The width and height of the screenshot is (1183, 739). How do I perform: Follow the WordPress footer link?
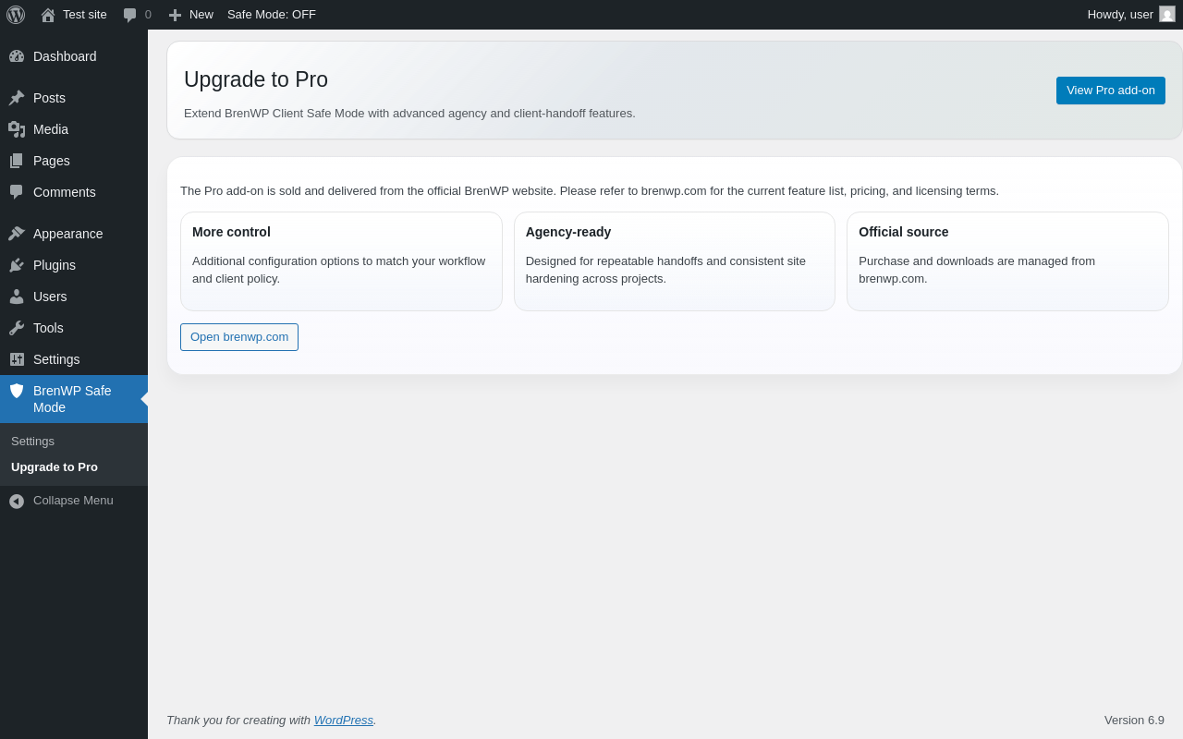[x=344, y=721]
